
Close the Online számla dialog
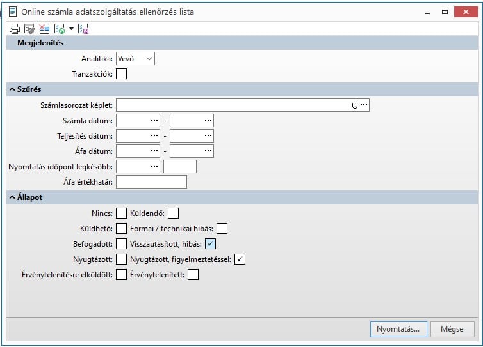(466, 12)
